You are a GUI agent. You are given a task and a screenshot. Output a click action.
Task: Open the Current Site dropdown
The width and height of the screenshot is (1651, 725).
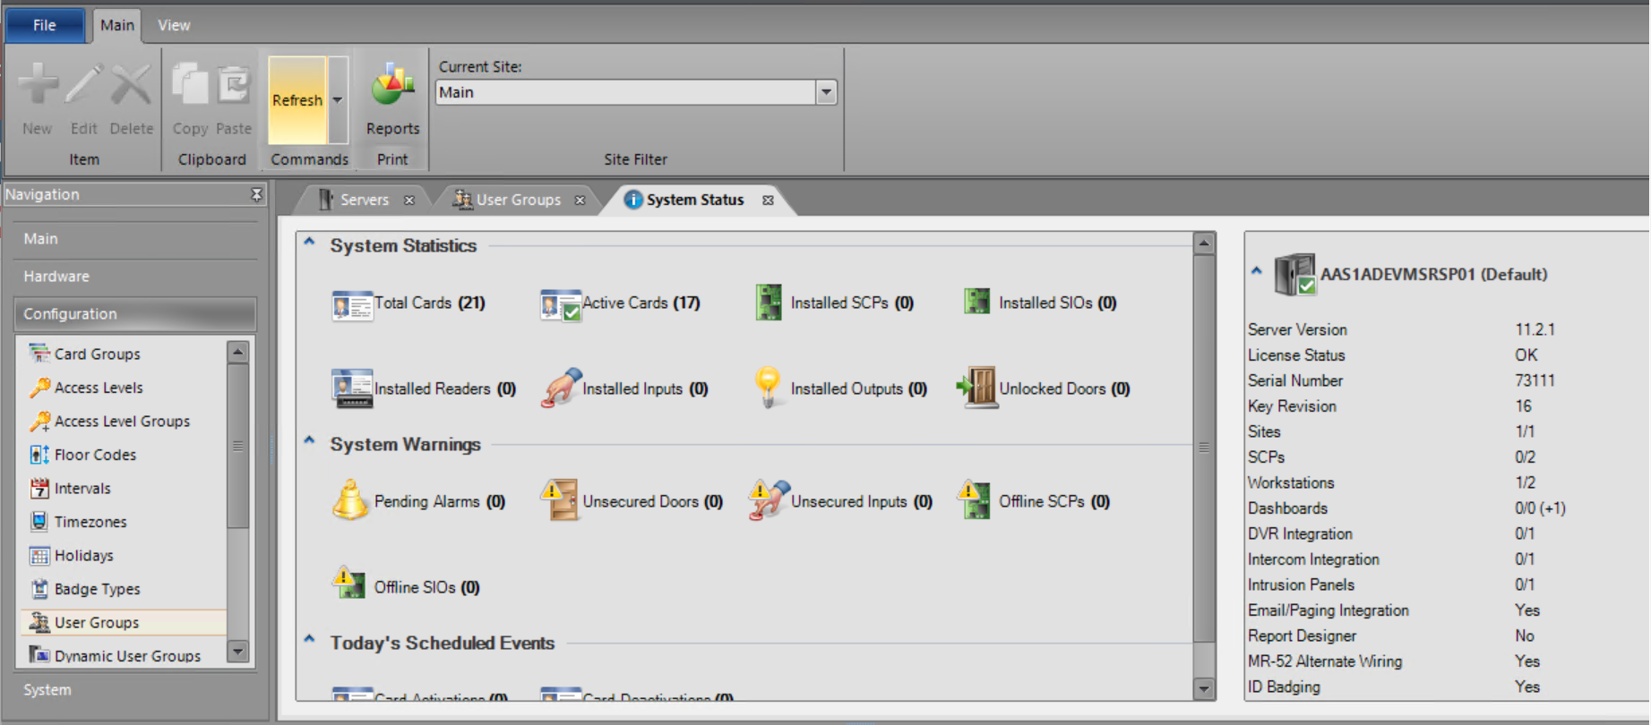(826, 92)
